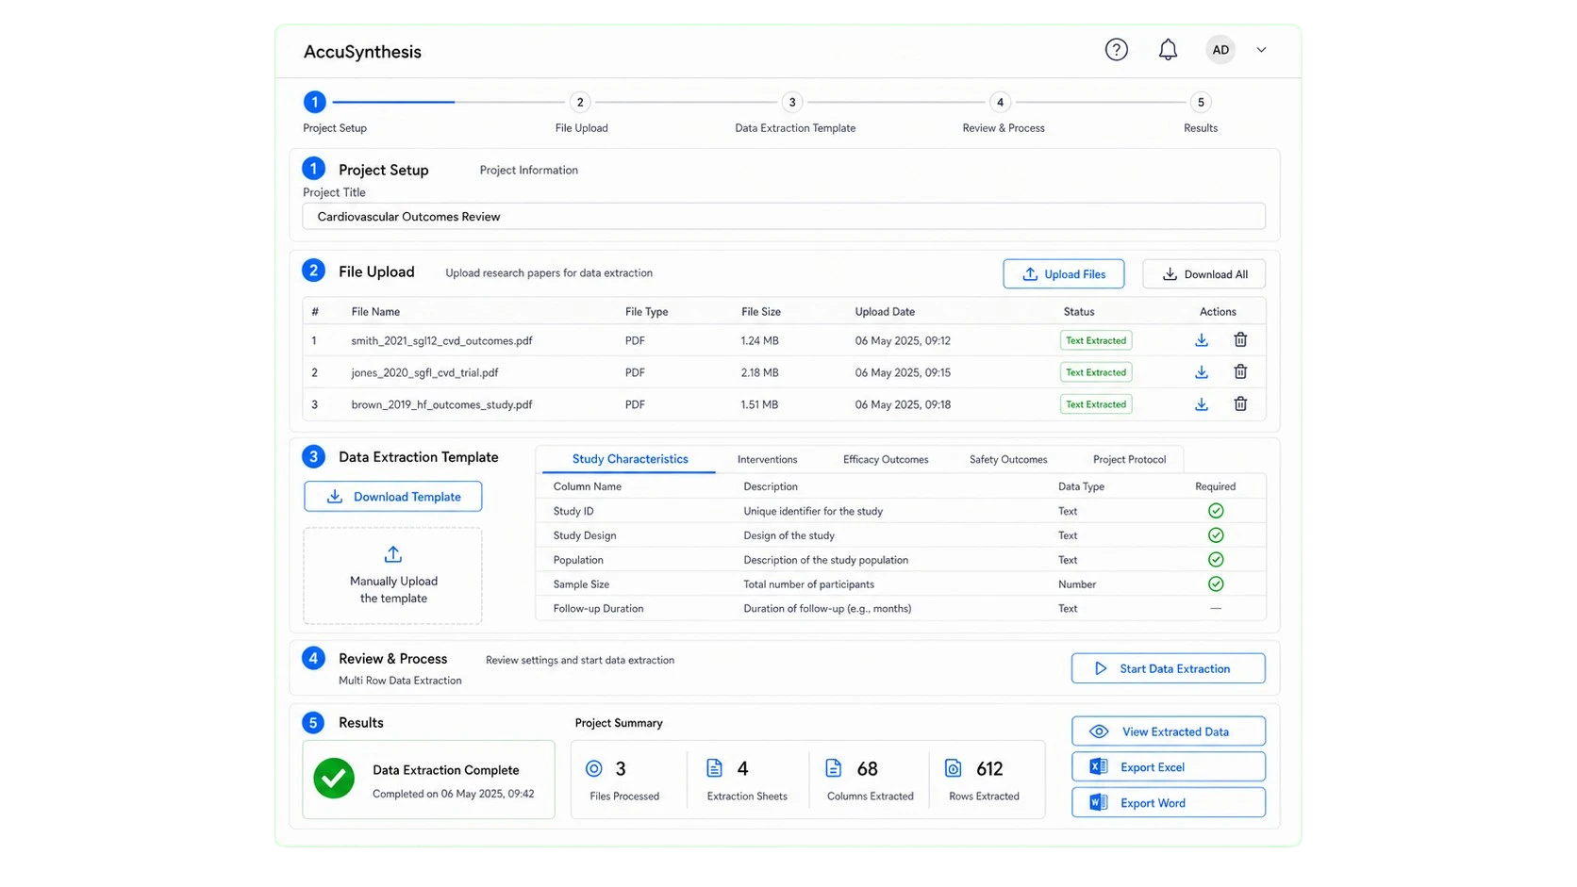Open the help question mark icon
This screenshot has height=887, width=1577.
(x=1116, y=50)
